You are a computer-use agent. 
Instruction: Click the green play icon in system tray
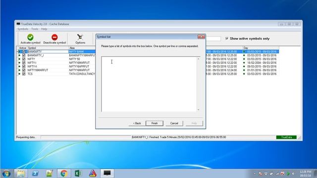[288, 174]
